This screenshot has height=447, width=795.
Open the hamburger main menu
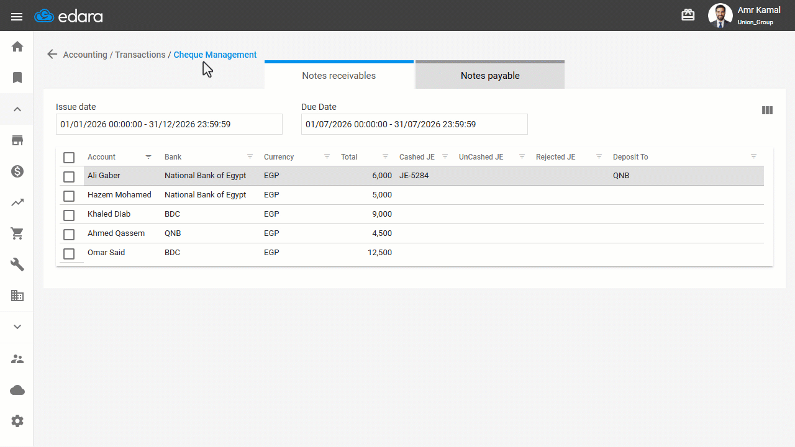[17, 16]
